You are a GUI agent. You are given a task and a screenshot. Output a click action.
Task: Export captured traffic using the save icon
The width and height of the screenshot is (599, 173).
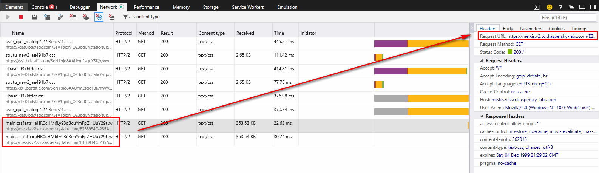[x=34, y=17]
